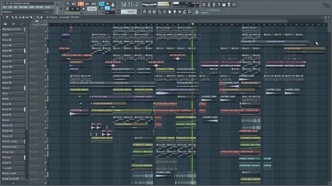Mute Track 1 green LED
The image size is (332, 186).
(46, 32)
